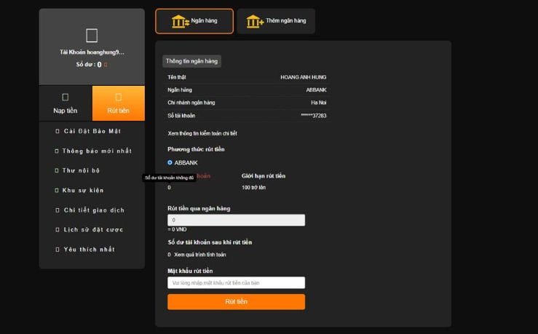Click the icon beside Thư nội bộ

click(57, 170)
